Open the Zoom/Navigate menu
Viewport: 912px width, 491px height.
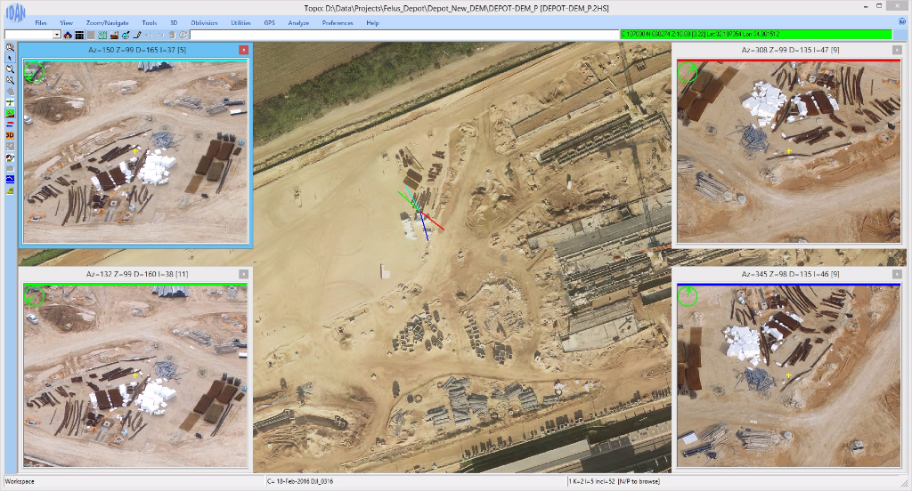[x=105, y=21]
